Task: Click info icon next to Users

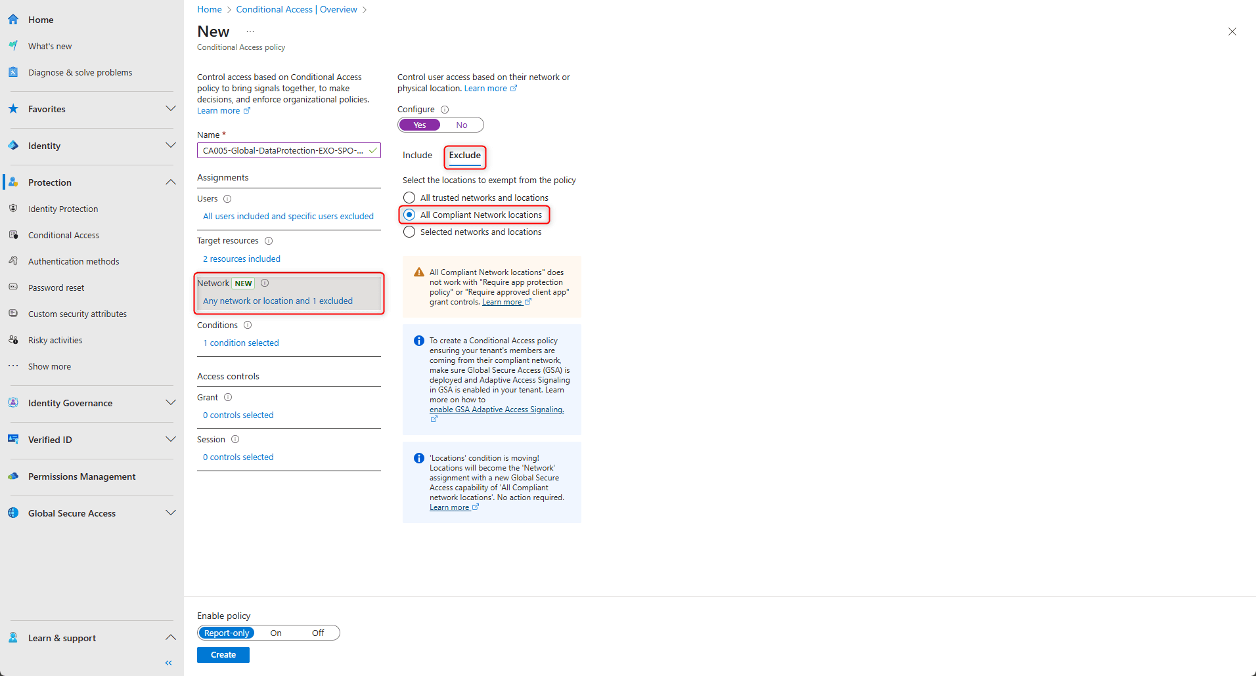Action: (227, 199)
